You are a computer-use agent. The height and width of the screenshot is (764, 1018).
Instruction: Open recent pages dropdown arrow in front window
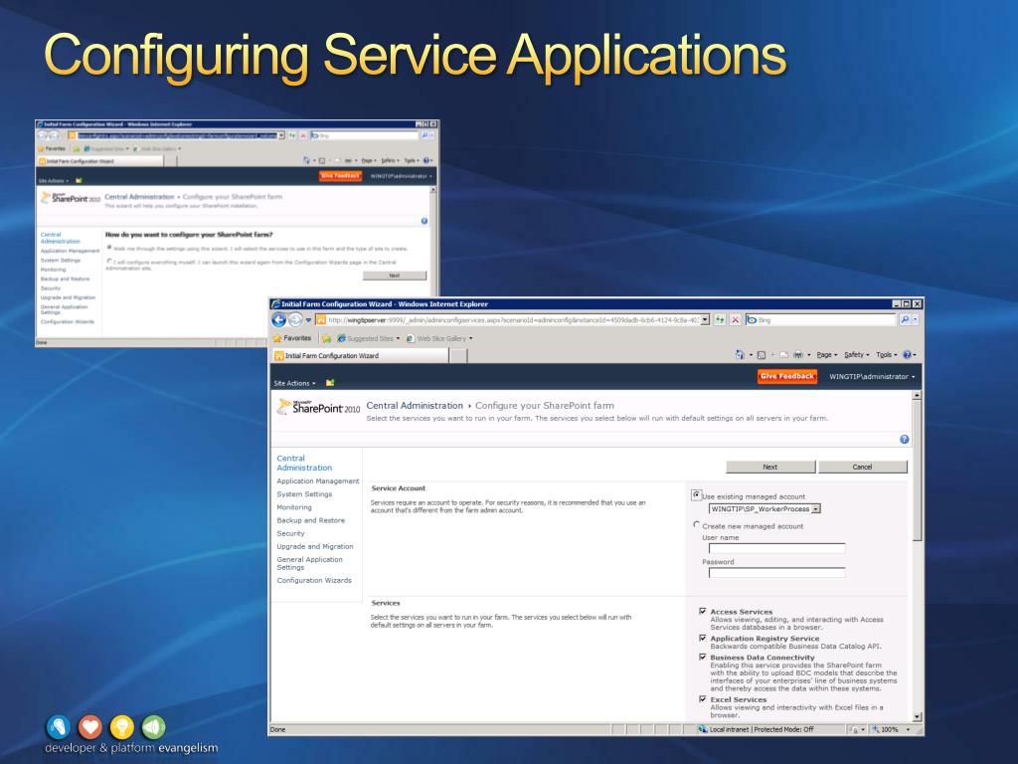pyautogui.click(x=308, y=319)
